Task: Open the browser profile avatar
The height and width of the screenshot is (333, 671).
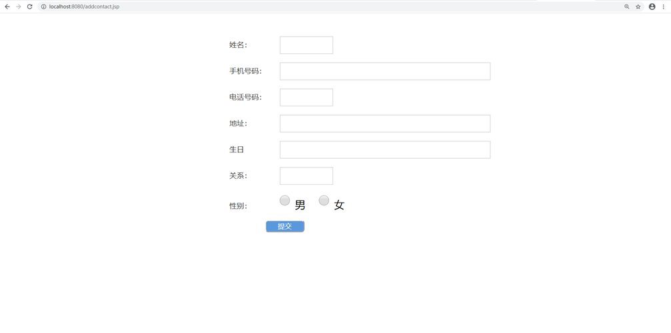Action: tap(652, 7)
